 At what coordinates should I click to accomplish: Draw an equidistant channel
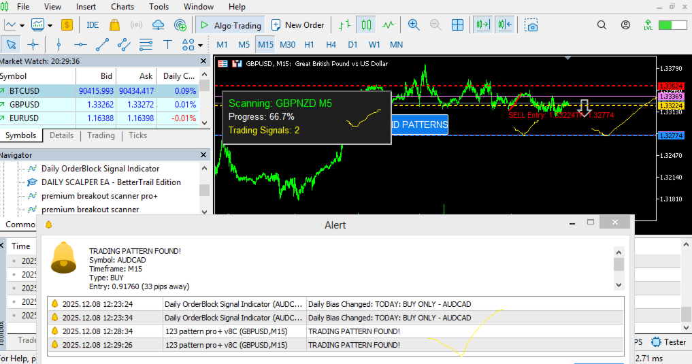click(x=124, y=44)
